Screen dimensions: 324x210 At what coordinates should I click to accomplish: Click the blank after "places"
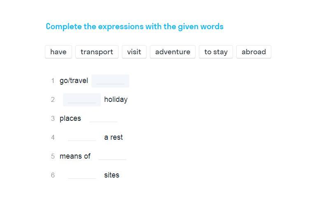point(103,119)
